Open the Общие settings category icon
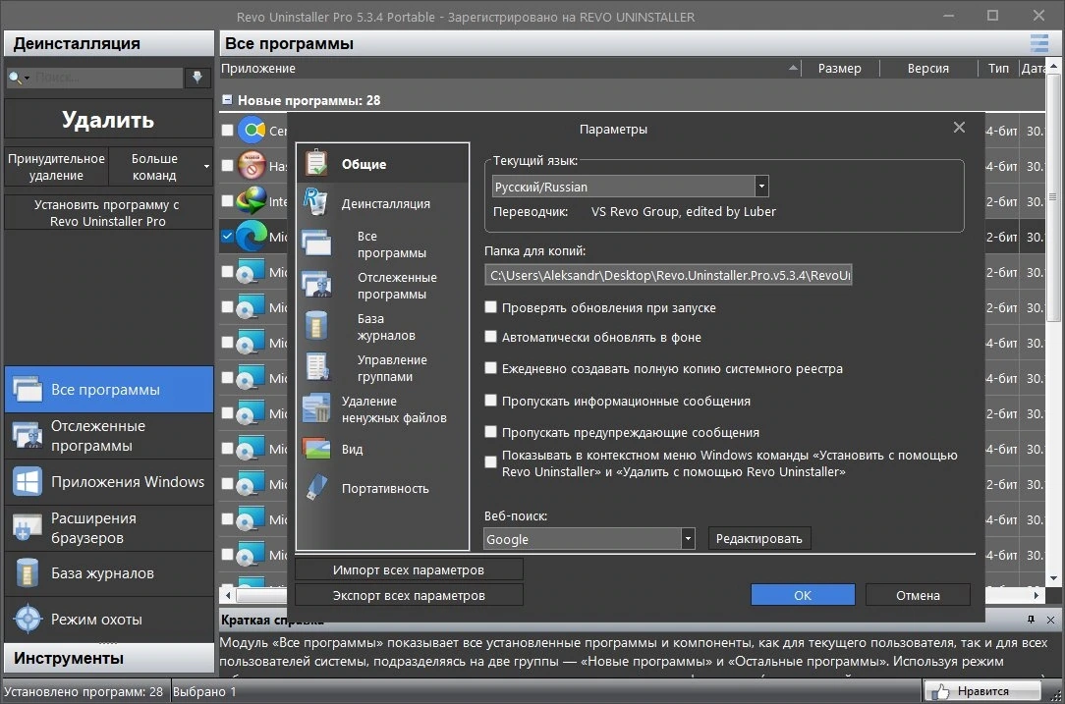Viewport: 1065px width, 704px height. click(315, 163)
